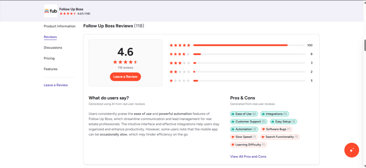Click the 5-star rating row stars

[180, 45]
